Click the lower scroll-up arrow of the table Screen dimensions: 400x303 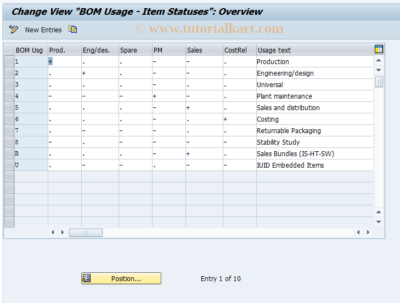tap(379, 212)
